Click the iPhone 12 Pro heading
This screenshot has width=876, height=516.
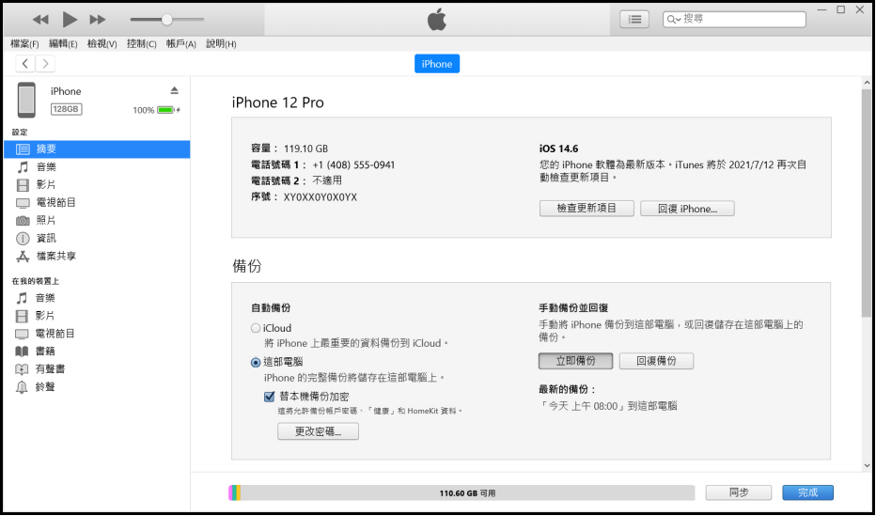click(x=277, y=102)
